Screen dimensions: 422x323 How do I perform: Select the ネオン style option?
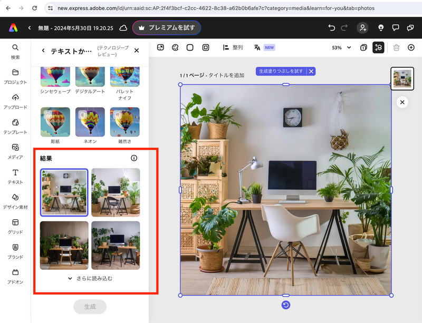(90, 122)
